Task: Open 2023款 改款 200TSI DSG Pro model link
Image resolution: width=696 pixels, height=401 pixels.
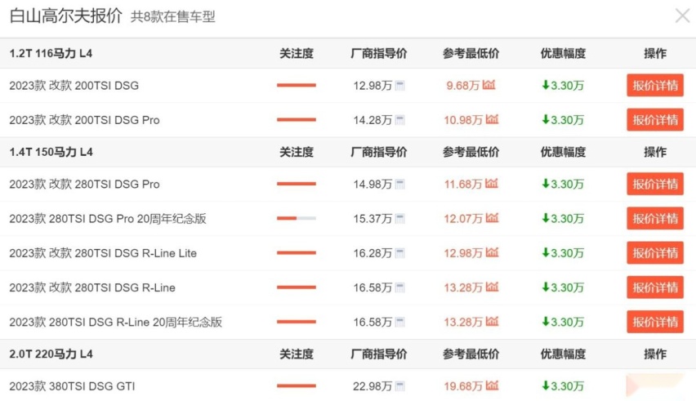Action: point(84,120)
